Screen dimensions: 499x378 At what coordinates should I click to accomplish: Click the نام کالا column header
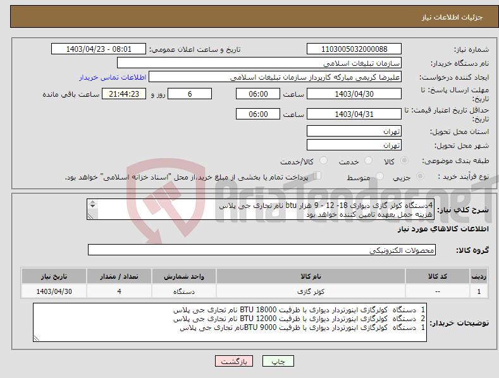pos(311,276)
